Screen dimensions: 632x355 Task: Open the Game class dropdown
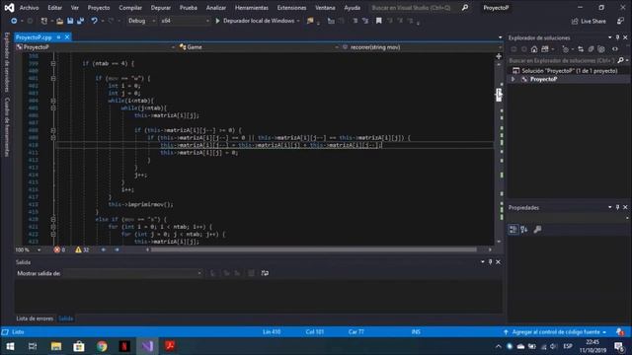point(259,47)
